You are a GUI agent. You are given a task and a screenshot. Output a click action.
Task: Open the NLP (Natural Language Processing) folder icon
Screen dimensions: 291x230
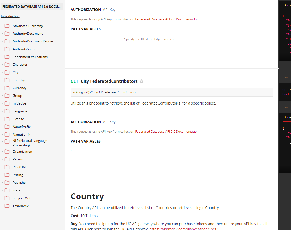[8, 141]
